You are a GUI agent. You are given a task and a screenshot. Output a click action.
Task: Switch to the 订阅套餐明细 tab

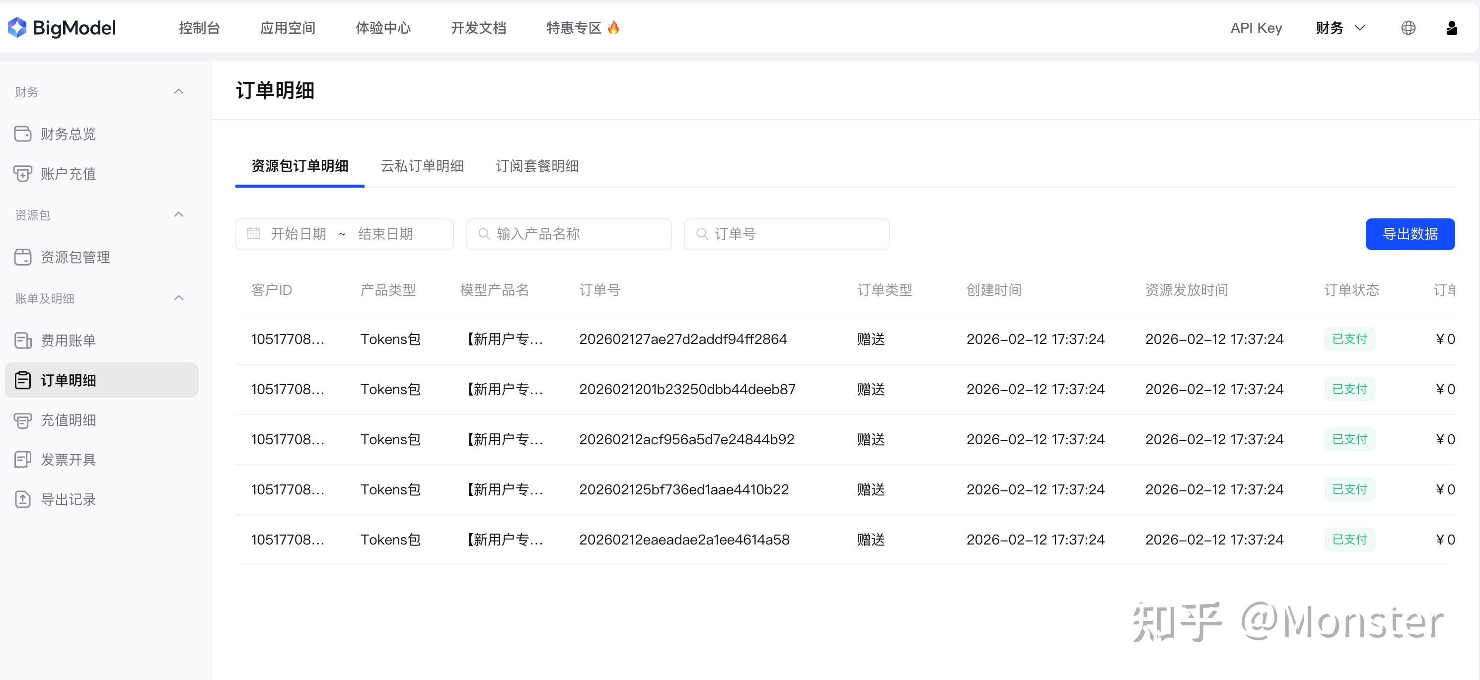536,166
